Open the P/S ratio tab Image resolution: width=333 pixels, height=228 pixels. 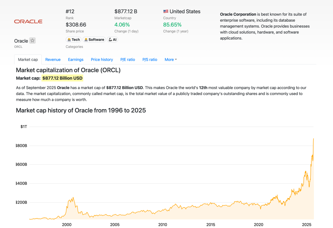point(150,60)
